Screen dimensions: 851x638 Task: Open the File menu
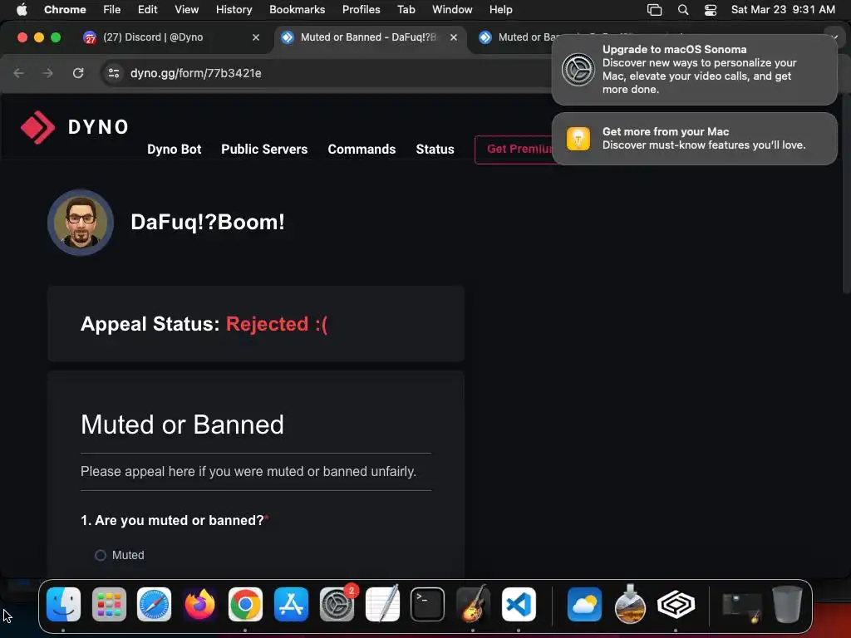[x=112, y=10]
